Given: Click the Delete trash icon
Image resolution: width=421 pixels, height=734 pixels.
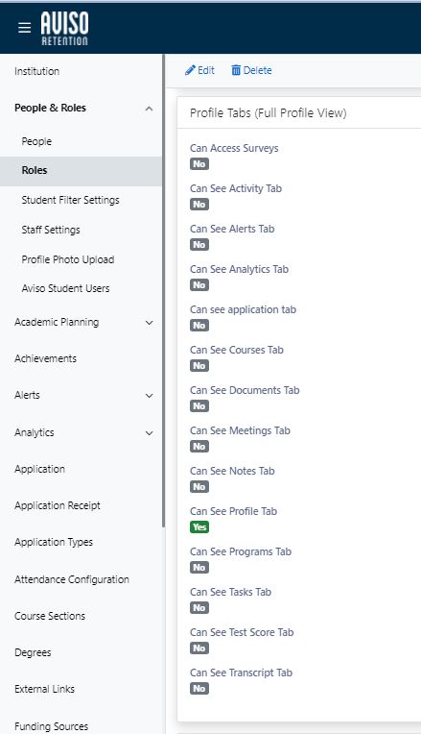Looking at the screenshot, I should coord(236,70).
